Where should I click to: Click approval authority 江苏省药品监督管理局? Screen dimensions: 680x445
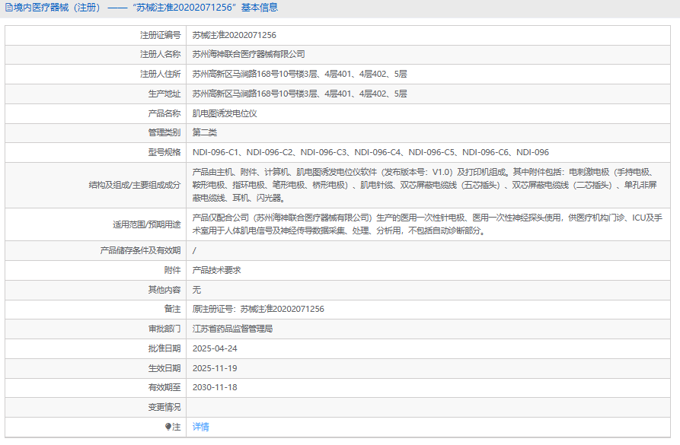point(232,329)
